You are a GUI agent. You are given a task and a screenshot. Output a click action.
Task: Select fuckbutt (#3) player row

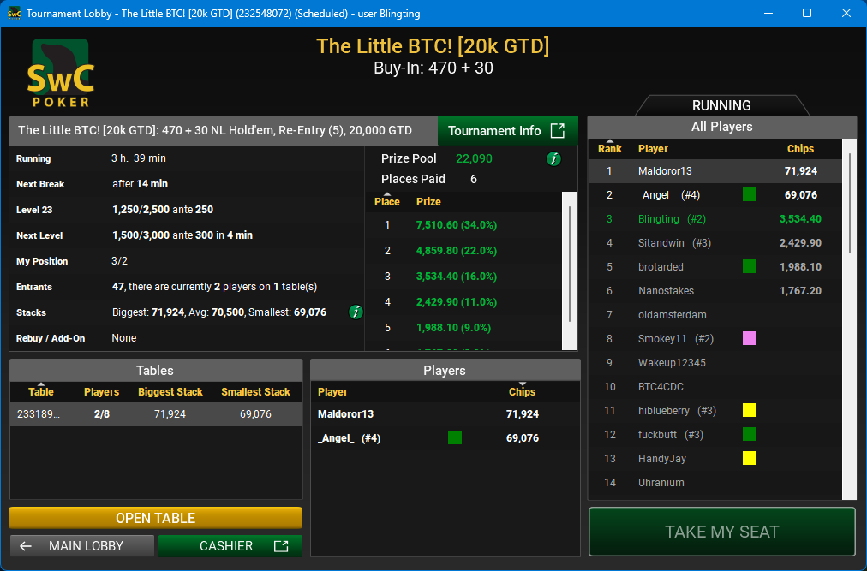pyautogui.click(x=715, y=434)
